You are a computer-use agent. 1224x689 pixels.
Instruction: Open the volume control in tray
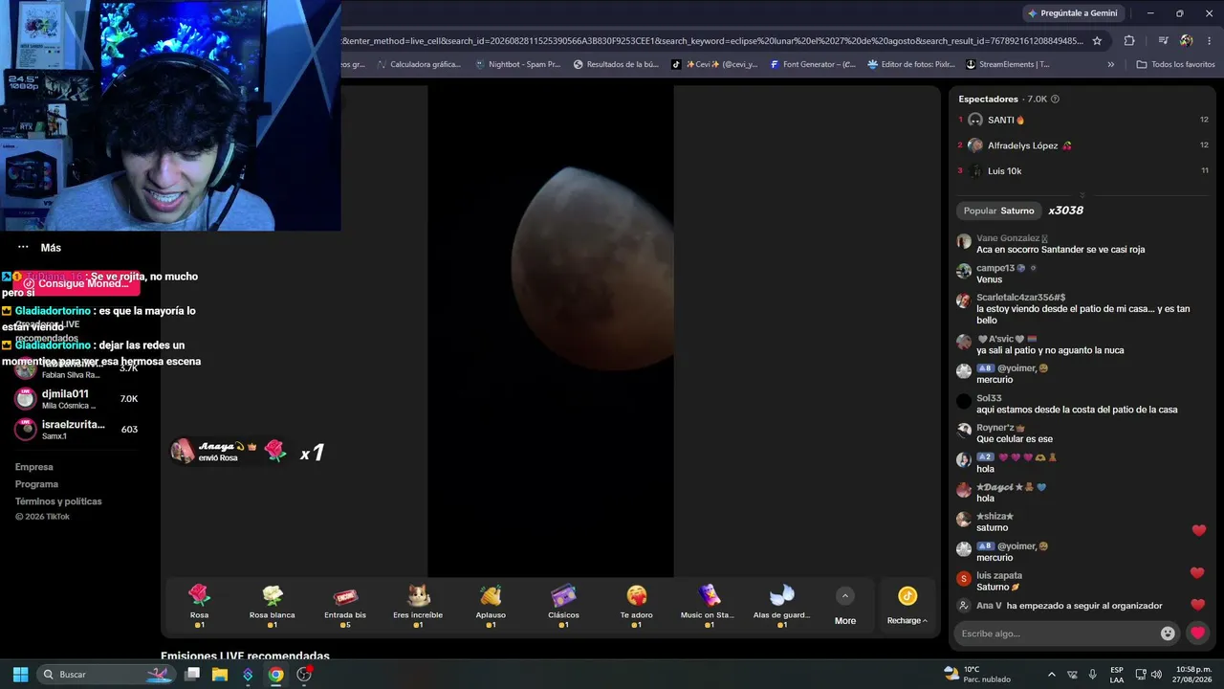pos(1156,674)
